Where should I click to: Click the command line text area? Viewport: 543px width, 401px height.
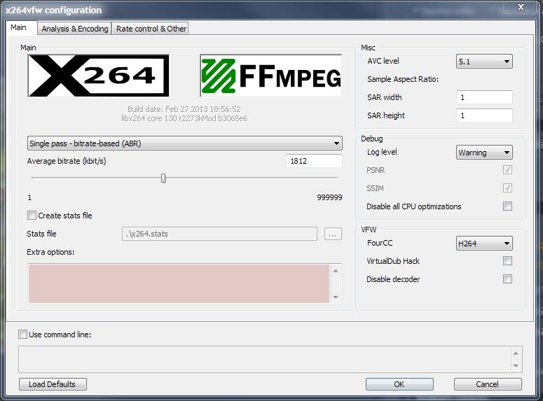(x=264, y=359)
